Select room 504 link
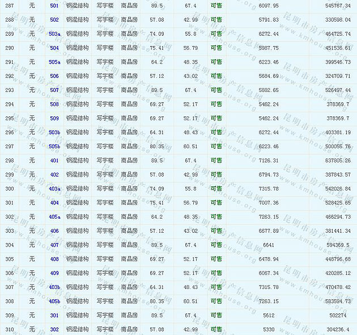 tap(54, 48)
